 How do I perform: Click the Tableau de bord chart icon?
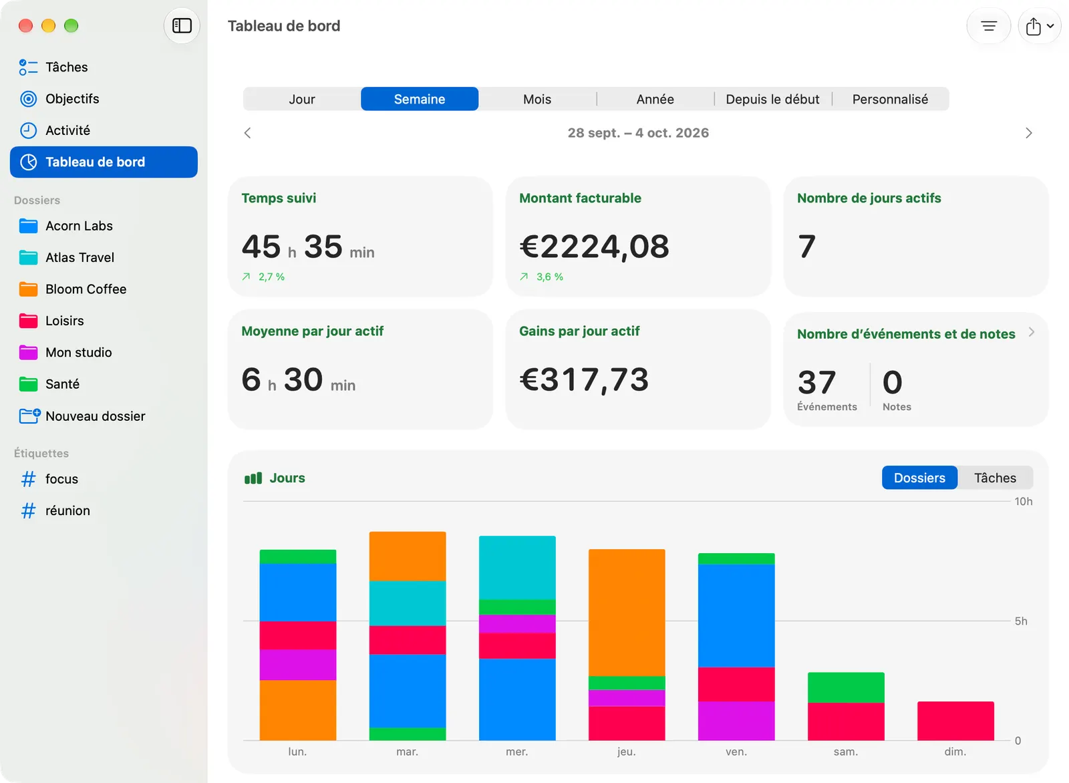tap(28, 162)
